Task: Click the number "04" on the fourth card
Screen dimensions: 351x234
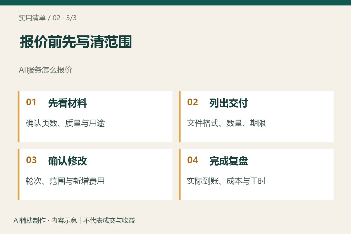Action: 192,160
